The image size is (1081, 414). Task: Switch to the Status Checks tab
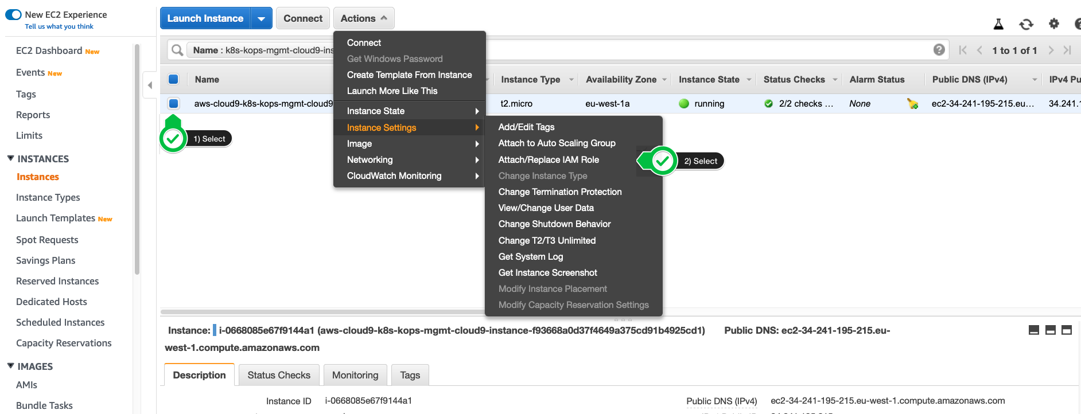pyautogui.click(x=279, y=375)
